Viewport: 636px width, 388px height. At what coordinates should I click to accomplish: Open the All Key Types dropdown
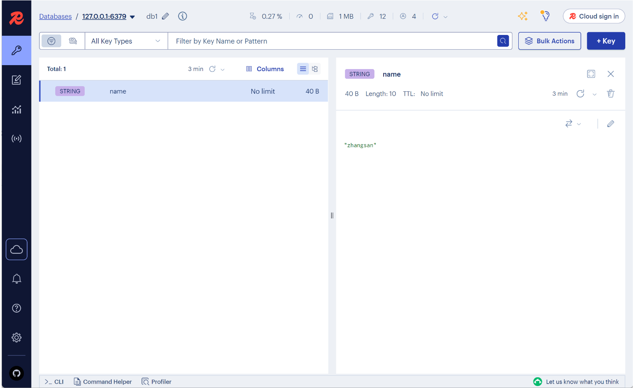126,41
